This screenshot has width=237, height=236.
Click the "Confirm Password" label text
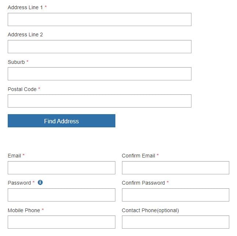[x=143, y=183]
